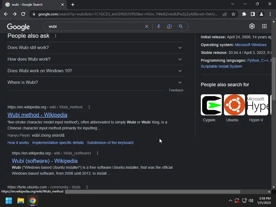The image size is (276, 207).
Task: Click the scroll down arrow
Action: click(x=274, y=187)
